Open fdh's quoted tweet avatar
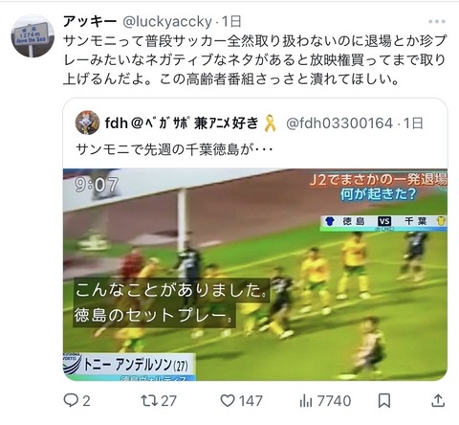This screenshot has height=425, width=459. [87, 123]
